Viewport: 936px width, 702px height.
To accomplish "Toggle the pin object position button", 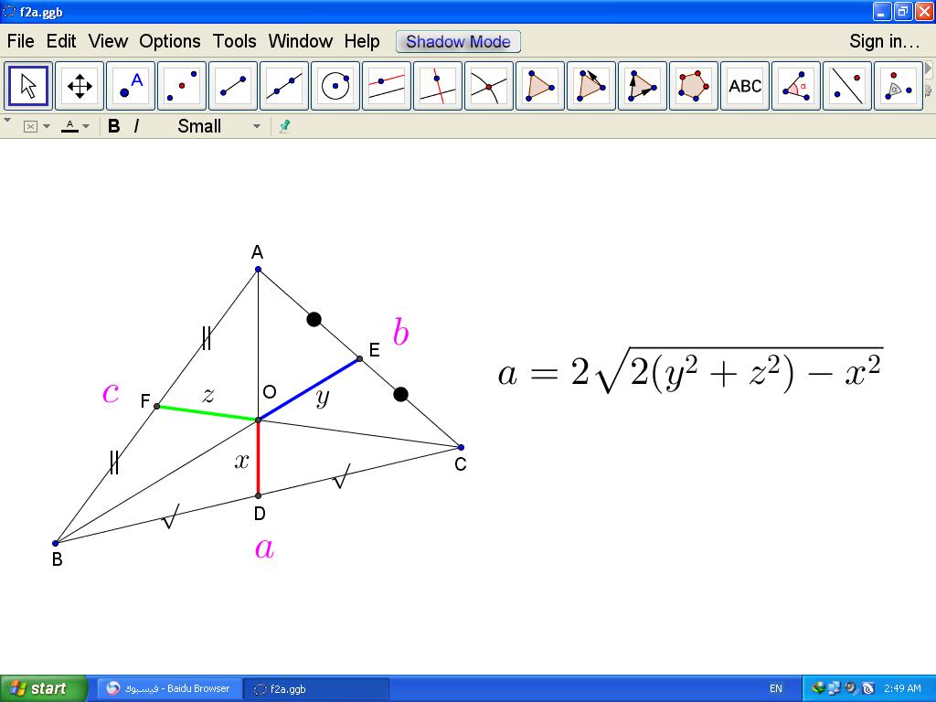I will click(x=284, y=126).
